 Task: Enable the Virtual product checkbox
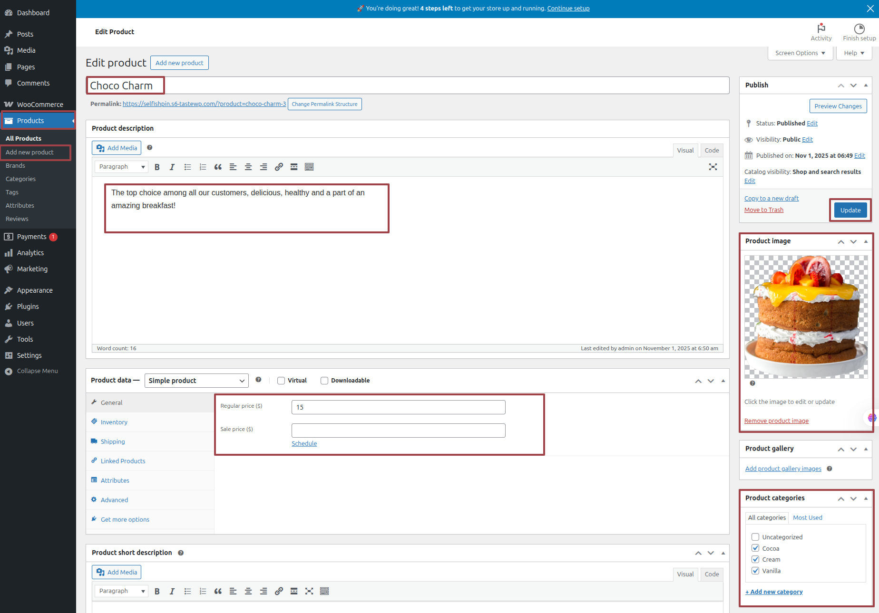tap(281, 381)
